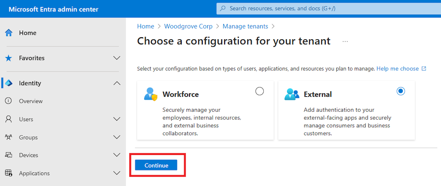
Task: Open the Devices menu item
Action: click(29, 155)
